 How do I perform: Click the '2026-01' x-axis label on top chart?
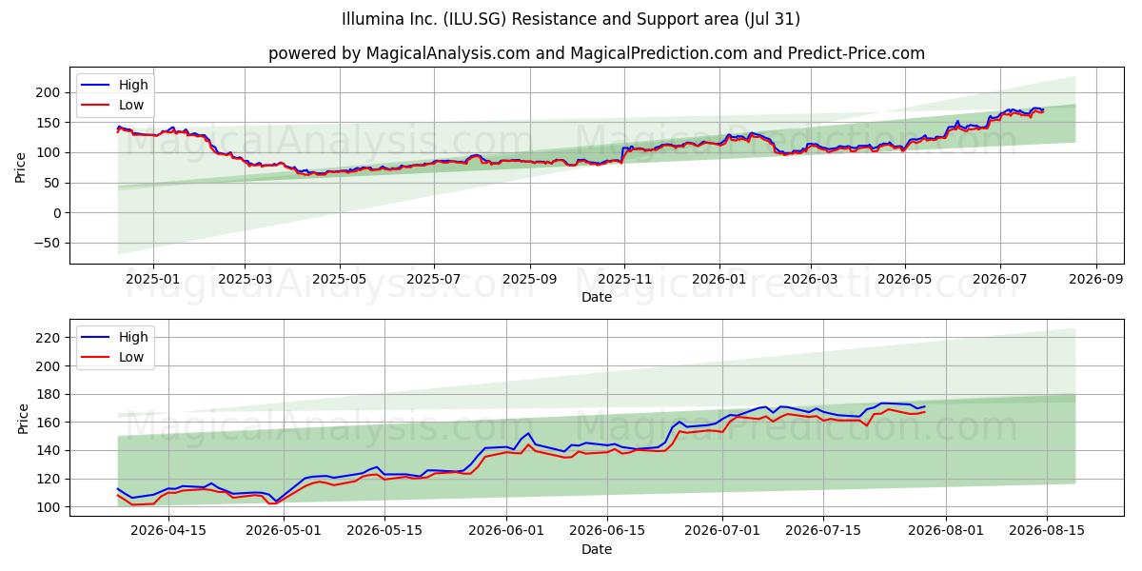coord(719,280)
